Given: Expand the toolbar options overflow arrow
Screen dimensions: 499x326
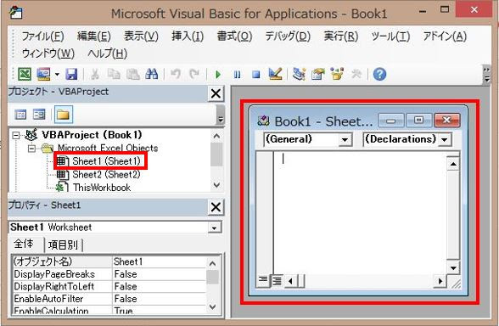Looking at the screenshot, I should click(486, 75).
